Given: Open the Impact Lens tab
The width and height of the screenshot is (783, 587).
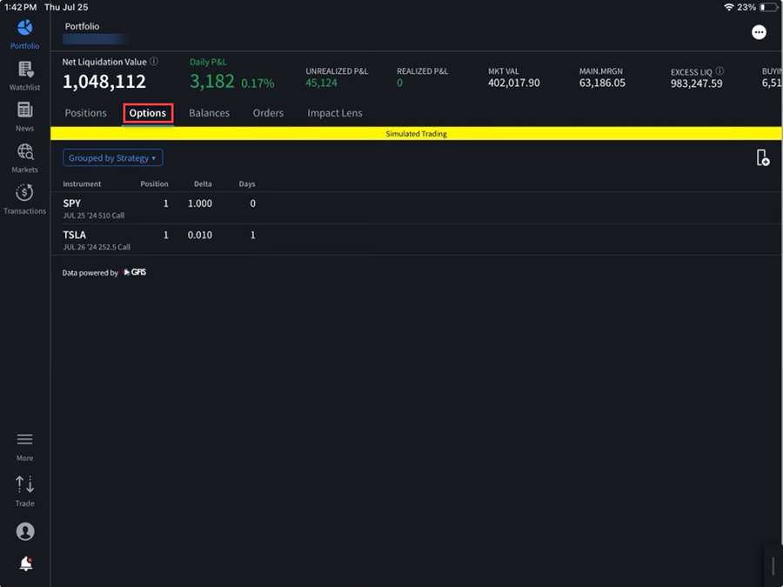Looking at the screenshot, I should (334, 113).
